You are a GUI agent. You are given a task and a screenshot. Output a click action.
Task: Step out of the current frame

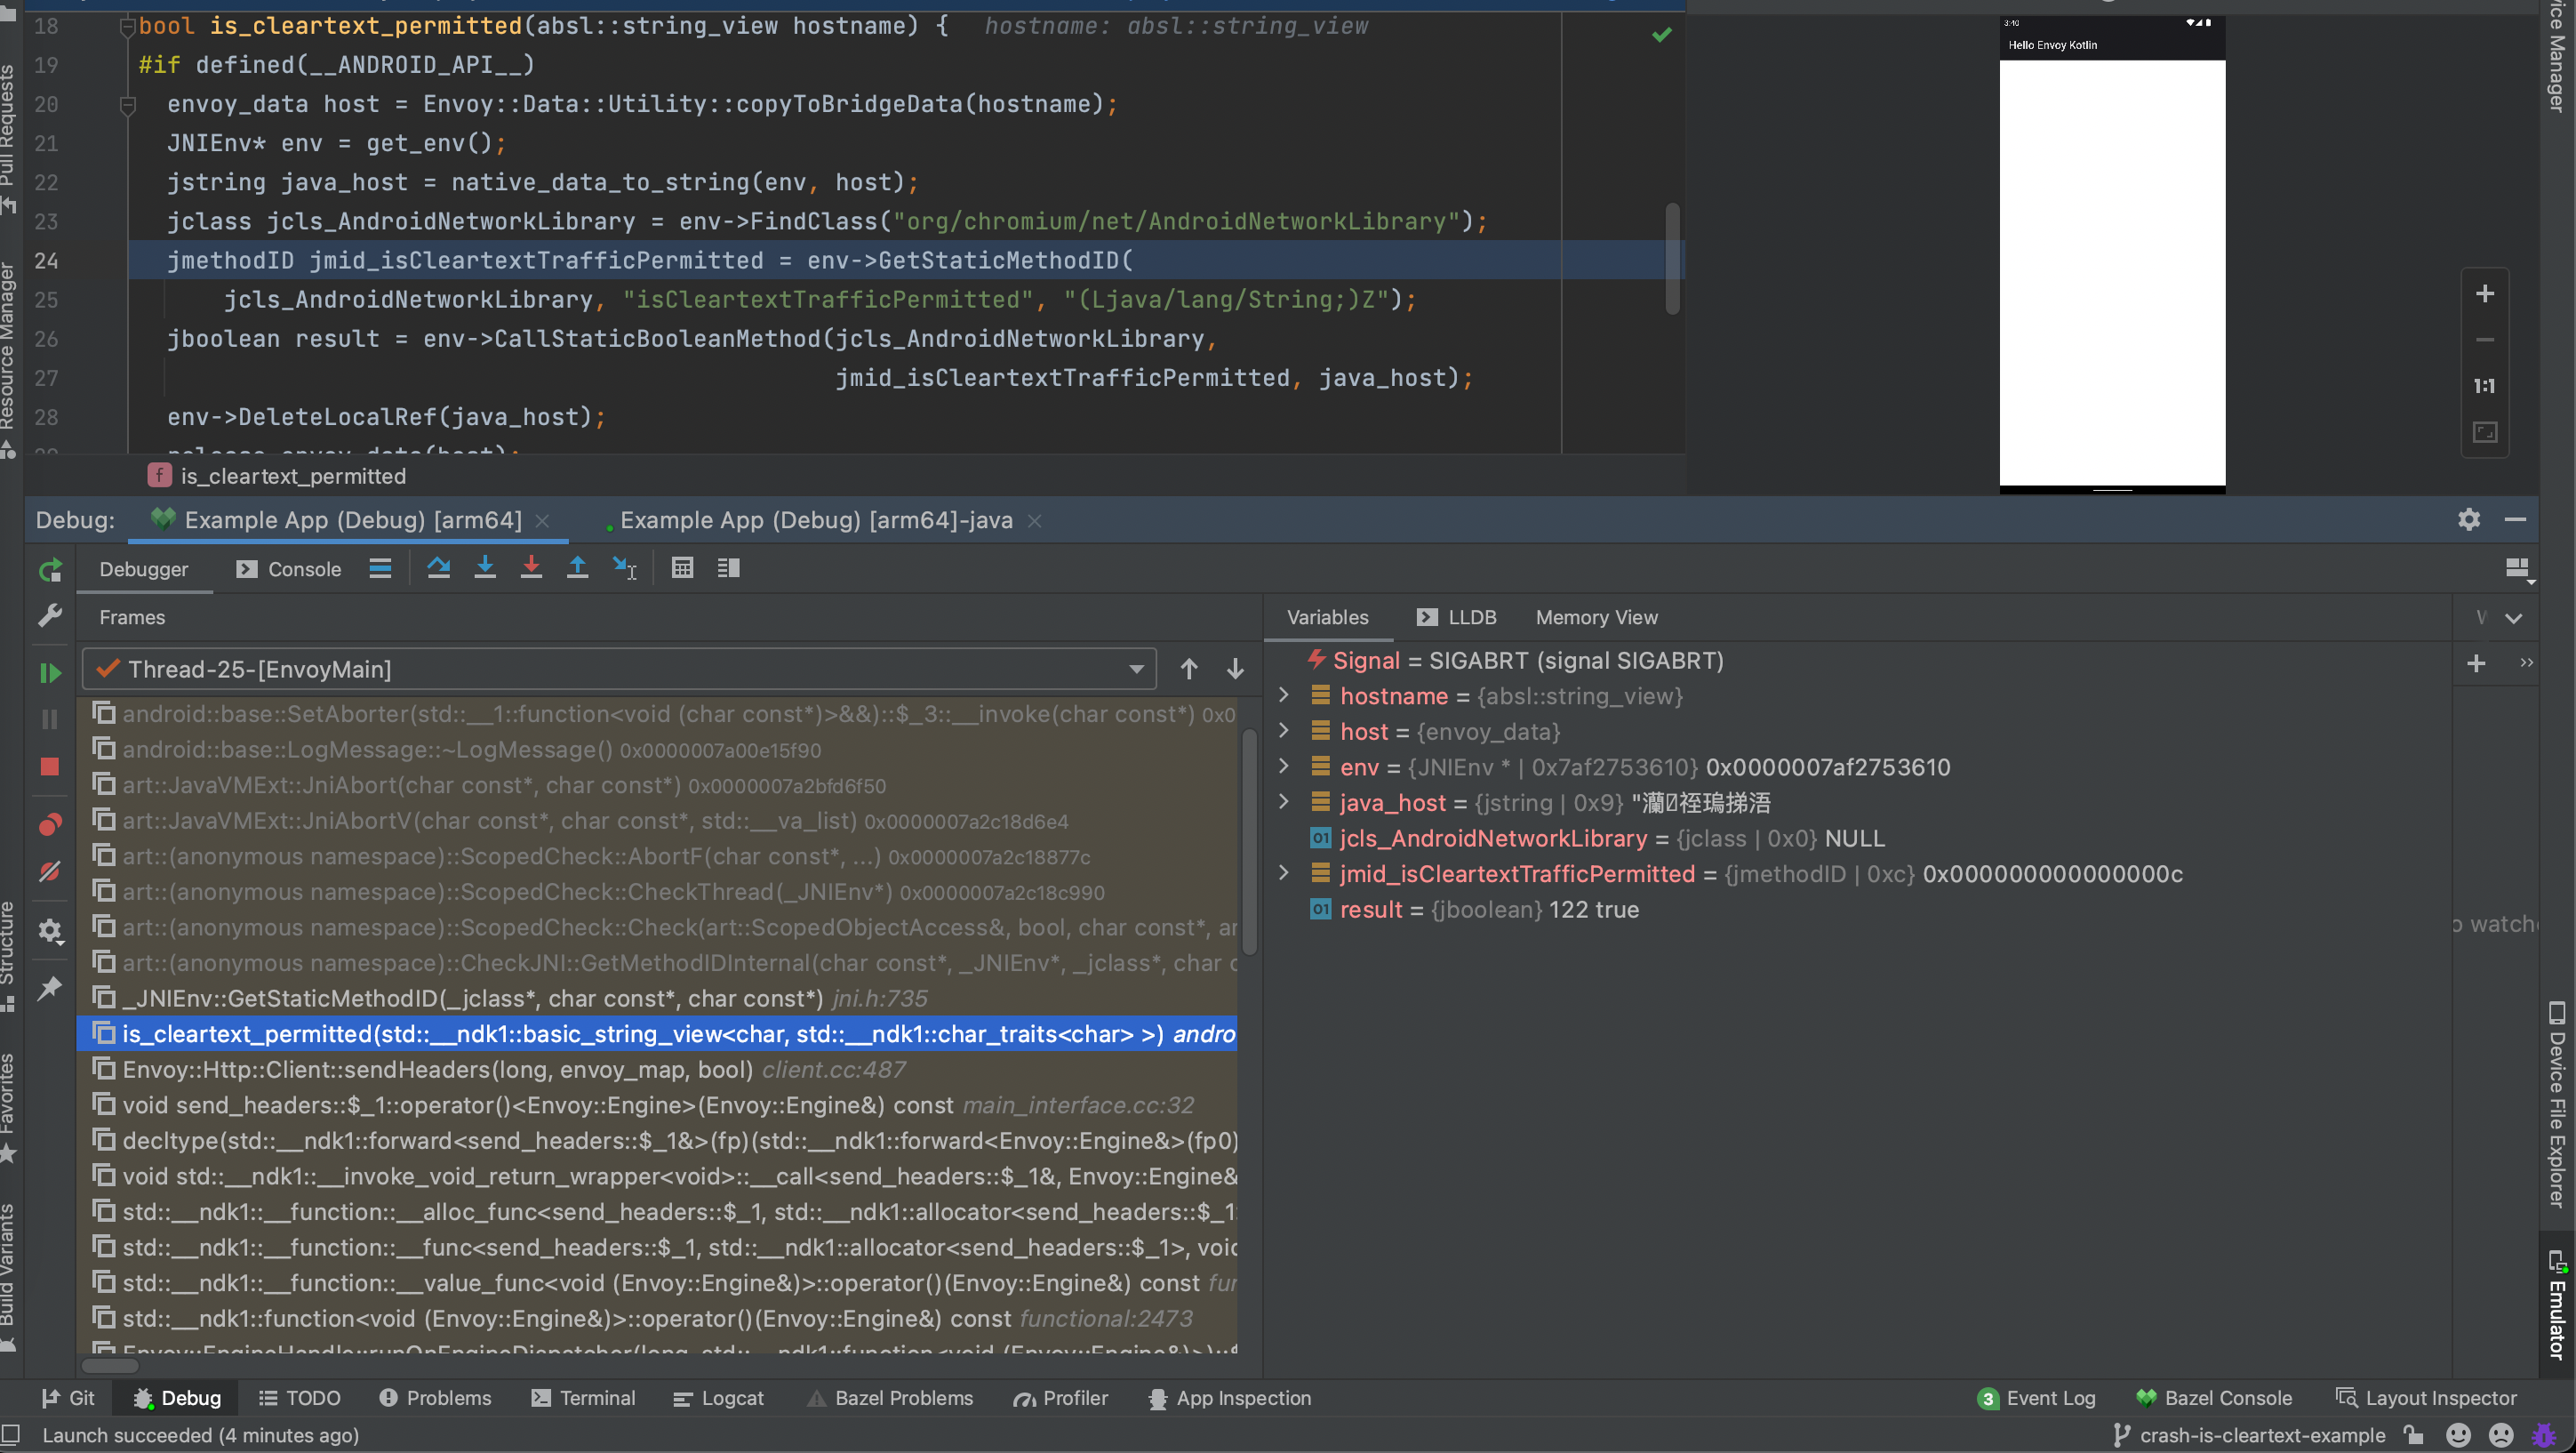tap(577, 567)
